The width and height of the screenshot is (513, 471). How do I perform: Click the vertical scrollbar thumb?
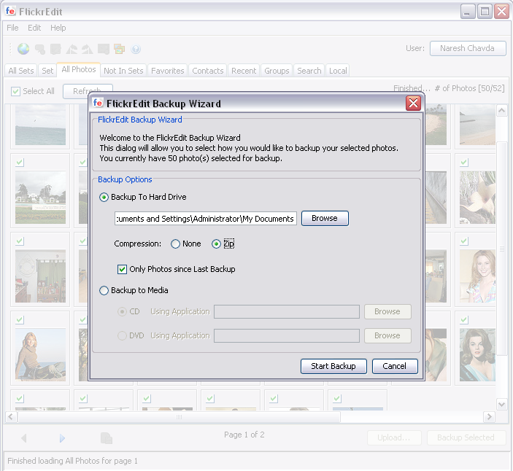tap(501, 249)
